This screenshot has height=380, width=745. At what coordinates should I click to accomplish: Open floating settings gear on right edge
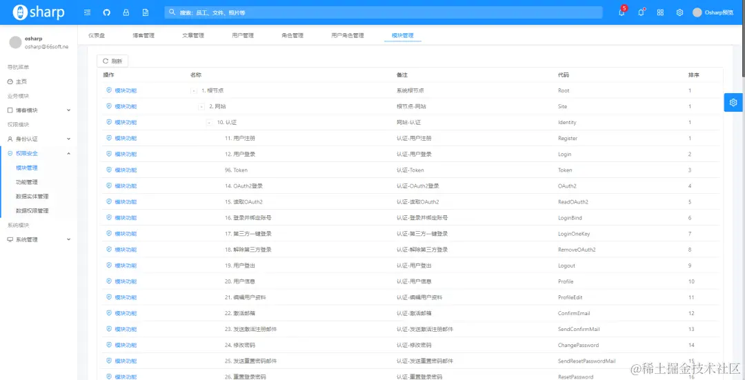tap(733, 103)
